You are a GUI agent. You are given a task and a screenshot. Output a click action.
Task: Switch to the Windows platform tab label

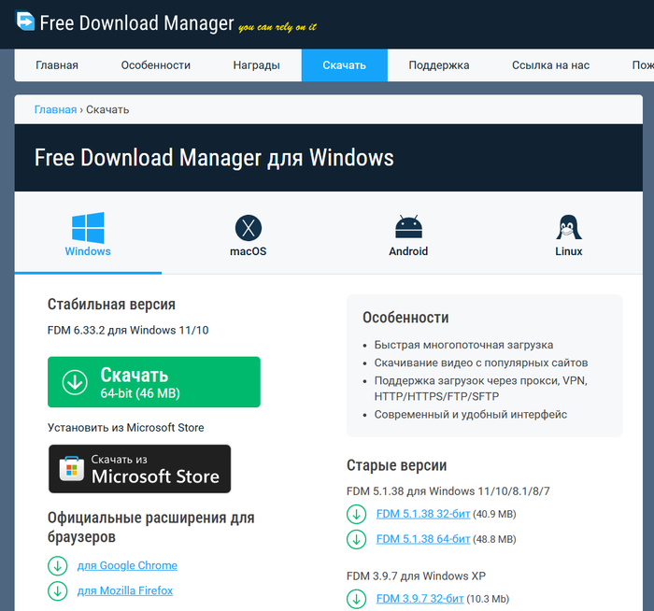[88, 251]
